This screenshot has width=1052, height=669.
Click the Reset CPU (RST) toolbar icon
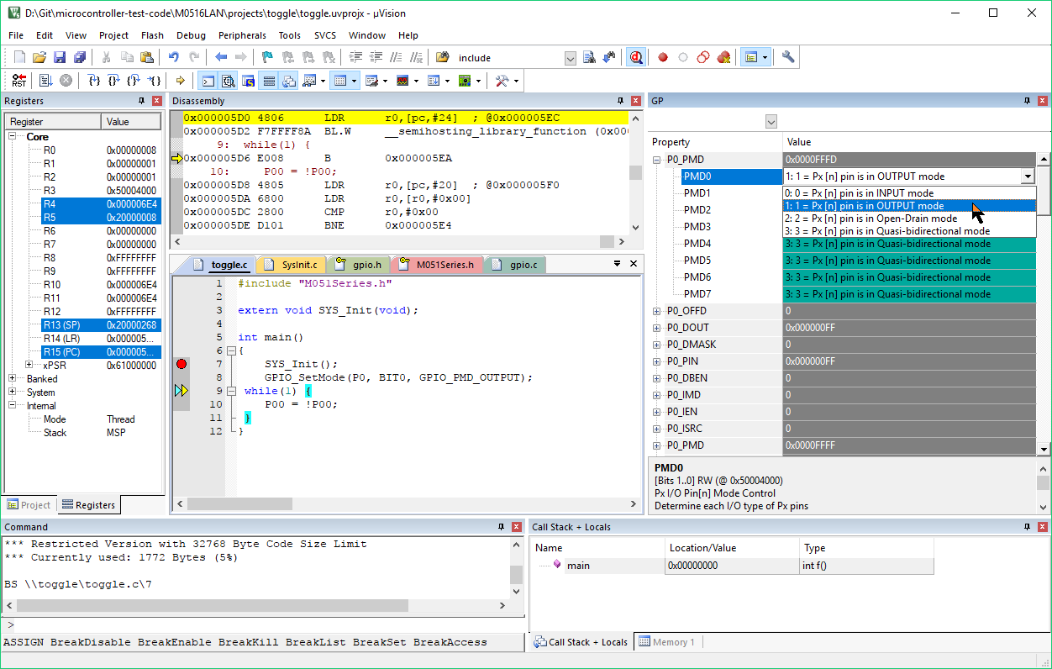[18, 81]
